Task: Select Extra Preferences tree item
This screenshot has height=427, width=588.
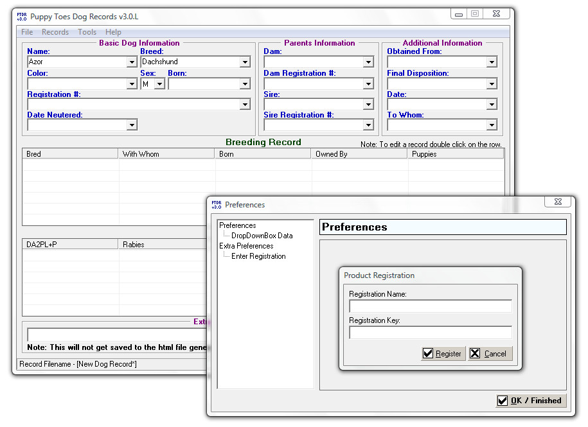Action: click(x=246, y=246)
